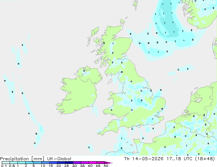Click the legend scale label '45'
Image resolution: width=217 pixels, height=167 pixels.
coord(98,166)
